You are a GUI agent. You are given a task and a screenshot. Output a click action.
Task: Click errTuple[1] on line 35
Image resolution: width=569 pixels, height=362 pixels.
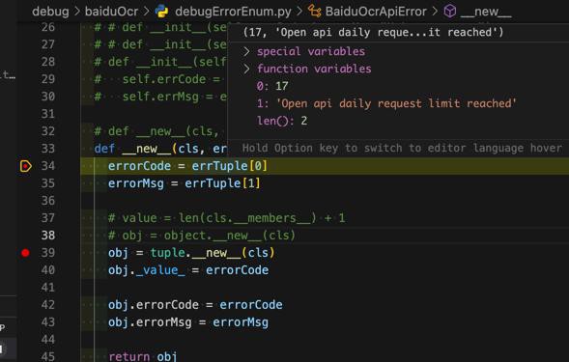point(222,183)
